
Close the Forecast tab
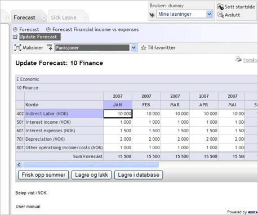click(x=43, y=18)
